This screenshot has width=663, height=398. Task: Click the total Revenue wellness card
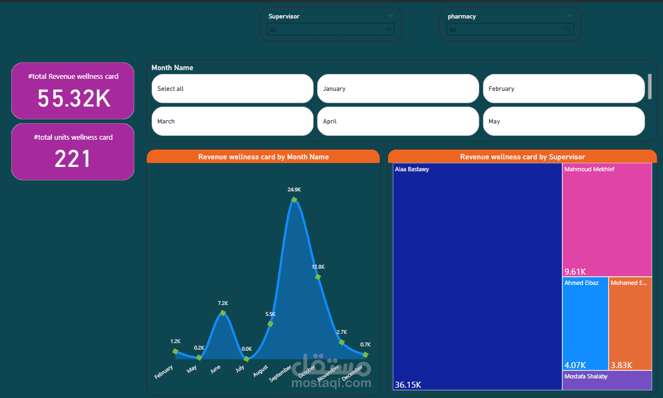[73, 90]
